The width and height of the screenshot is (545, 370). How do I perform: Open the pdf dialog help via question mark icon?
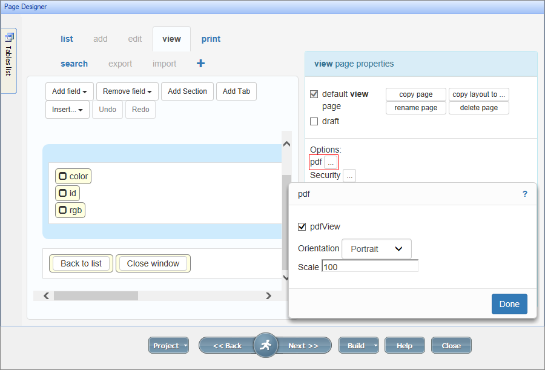[524, 194]
